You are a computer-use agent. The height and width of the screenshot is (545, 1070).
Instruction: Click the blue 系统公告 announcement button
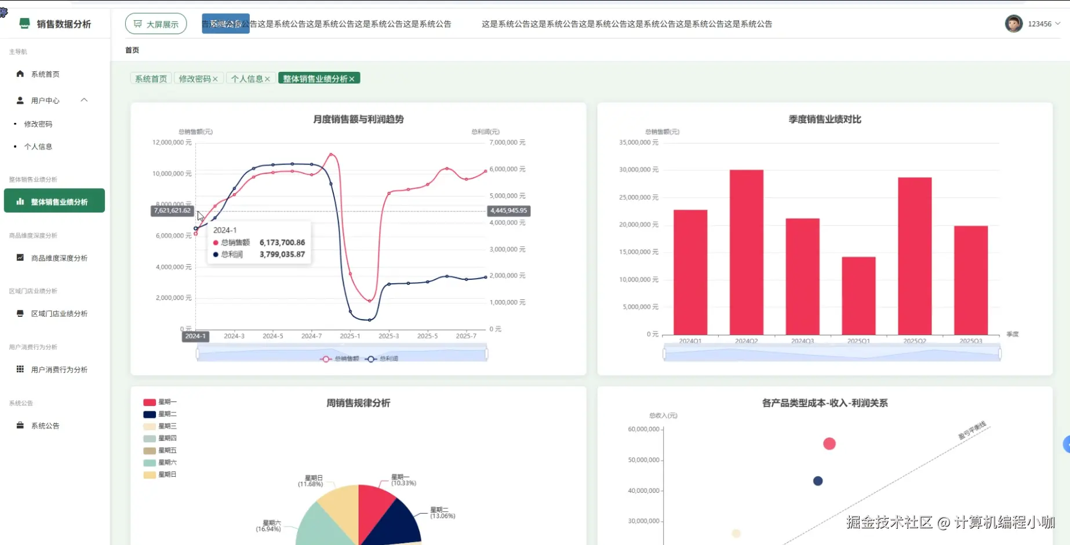click(225, 24)
